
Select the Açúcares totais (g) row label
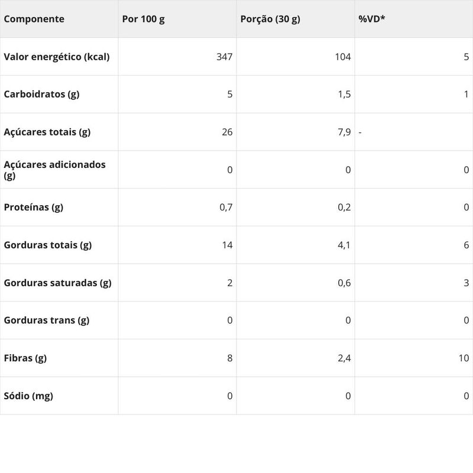click(x=47, y=132)
